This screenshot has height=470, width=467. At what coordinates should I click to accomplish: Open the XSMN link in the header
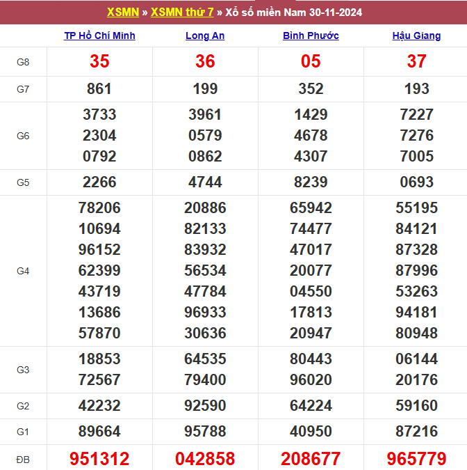[x=122, y=12]
